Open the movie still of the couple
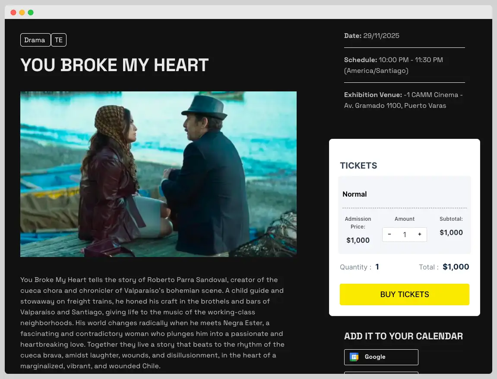This screenshot has height=379, width=497. (x=158, y=174)
